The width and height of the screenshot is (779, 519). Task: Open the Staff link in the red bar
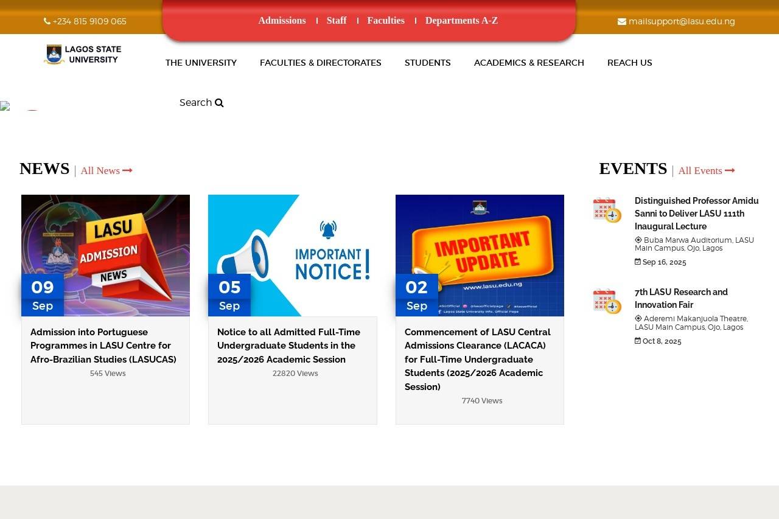pos(337,21)
